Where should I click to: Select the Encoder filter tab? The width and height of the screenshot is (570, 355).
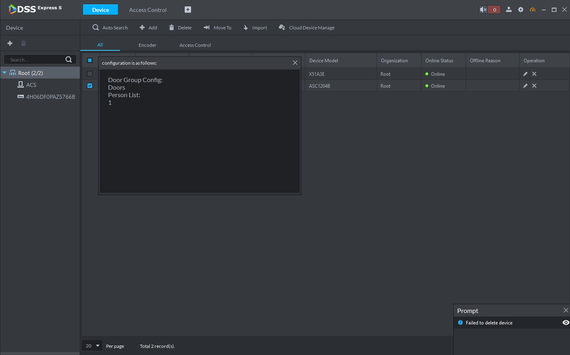tap(147, 45)
